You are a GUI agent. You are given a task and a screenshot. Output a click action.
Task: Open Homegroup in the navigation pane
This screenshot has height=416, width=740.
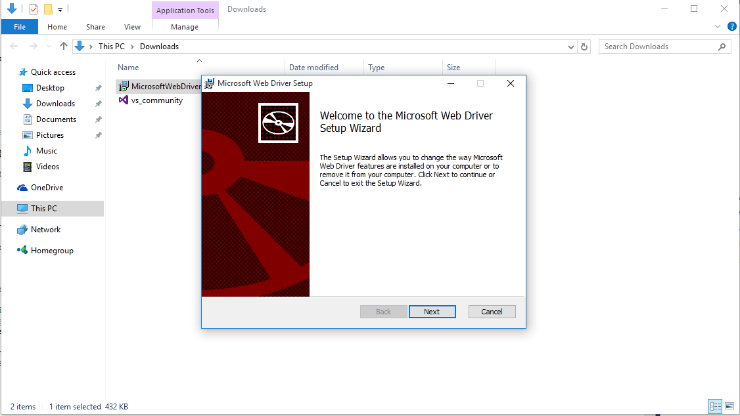tap(52, 251)
